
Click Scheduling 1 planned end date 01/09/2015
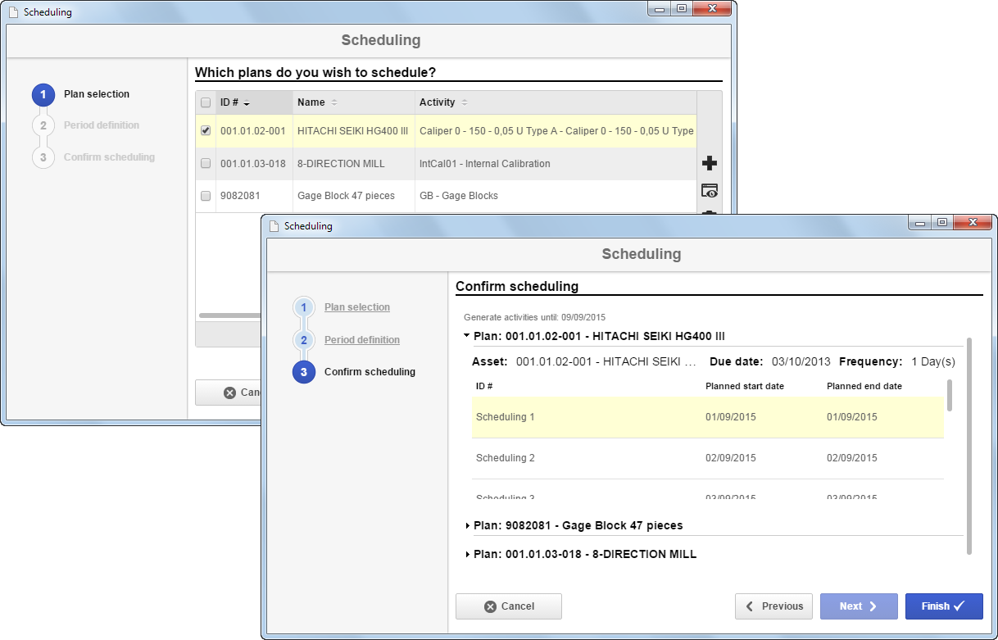click(852, 417)
